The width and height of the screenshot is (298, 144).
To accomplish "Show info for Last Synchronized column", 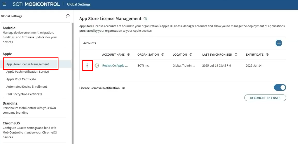I will (236, 55).
